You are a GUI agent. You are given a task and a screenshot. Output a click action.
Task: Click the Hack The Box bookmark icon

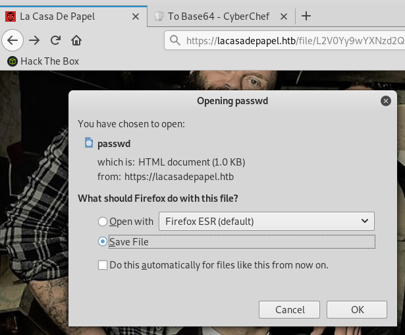(x=12, y=61)
